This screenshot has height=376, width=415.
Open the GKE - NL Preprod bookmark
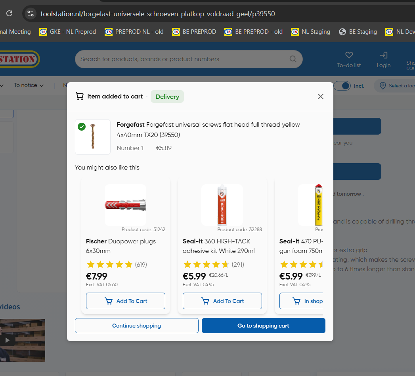[x=68, y=32]
